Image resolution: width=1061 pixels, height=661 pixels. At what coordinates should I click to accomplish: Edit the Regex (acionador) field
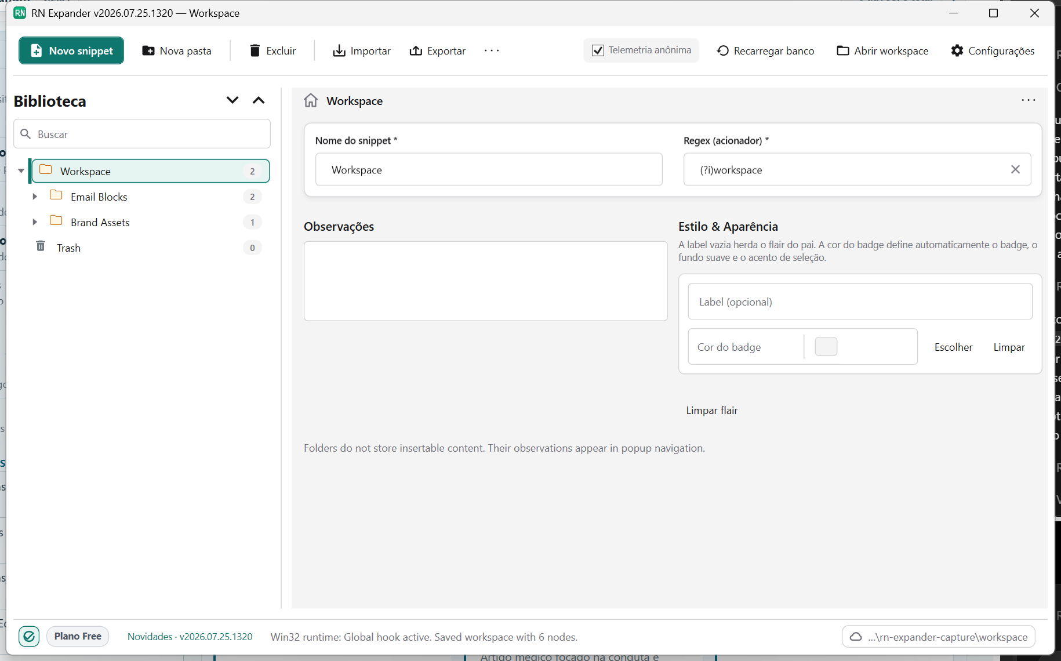857,169
